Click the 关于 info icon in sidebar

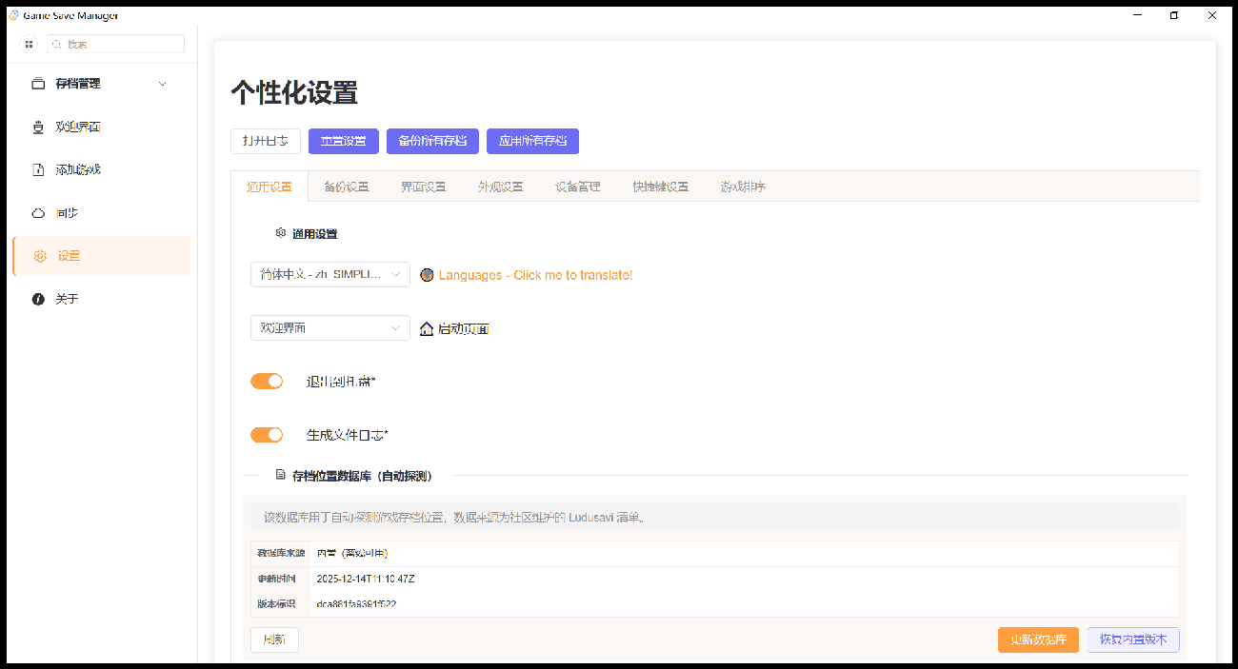38,299
